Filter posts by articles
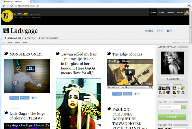 (25, 42)
